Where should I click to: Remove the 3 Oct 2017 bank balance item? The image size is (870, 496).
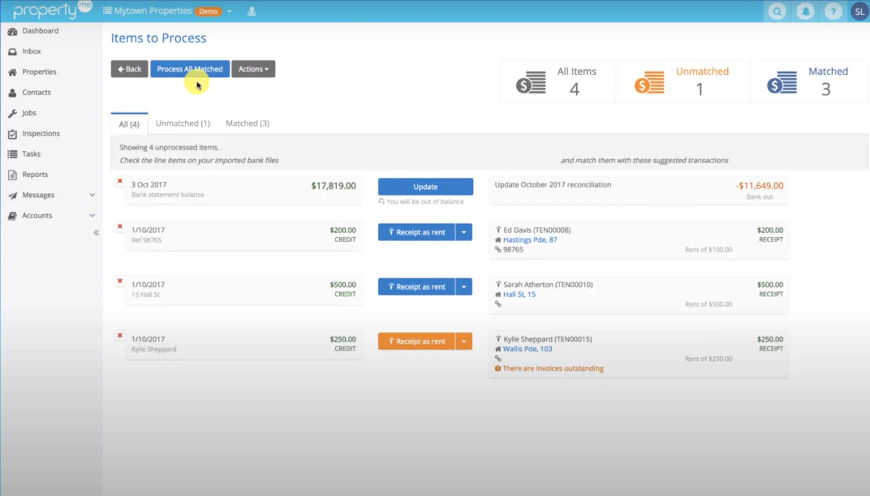120,181
